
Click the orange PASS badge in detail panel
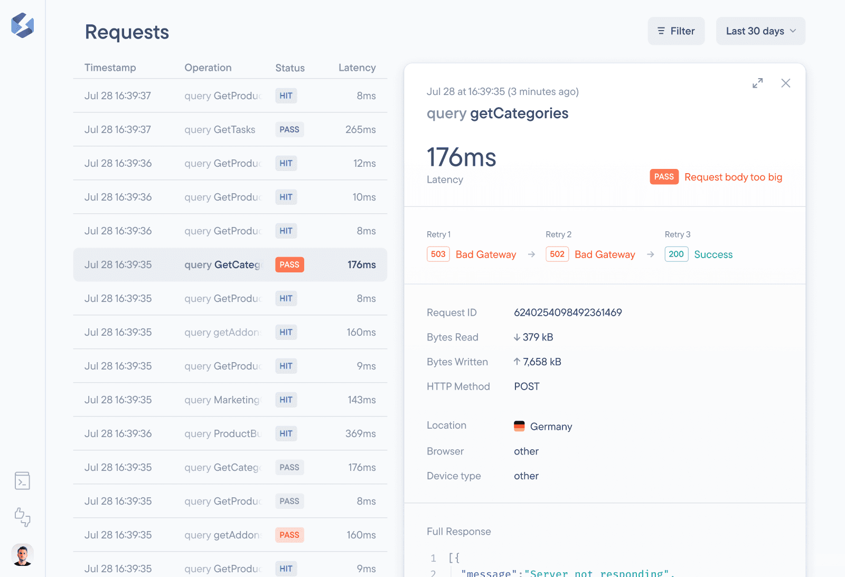664,177
